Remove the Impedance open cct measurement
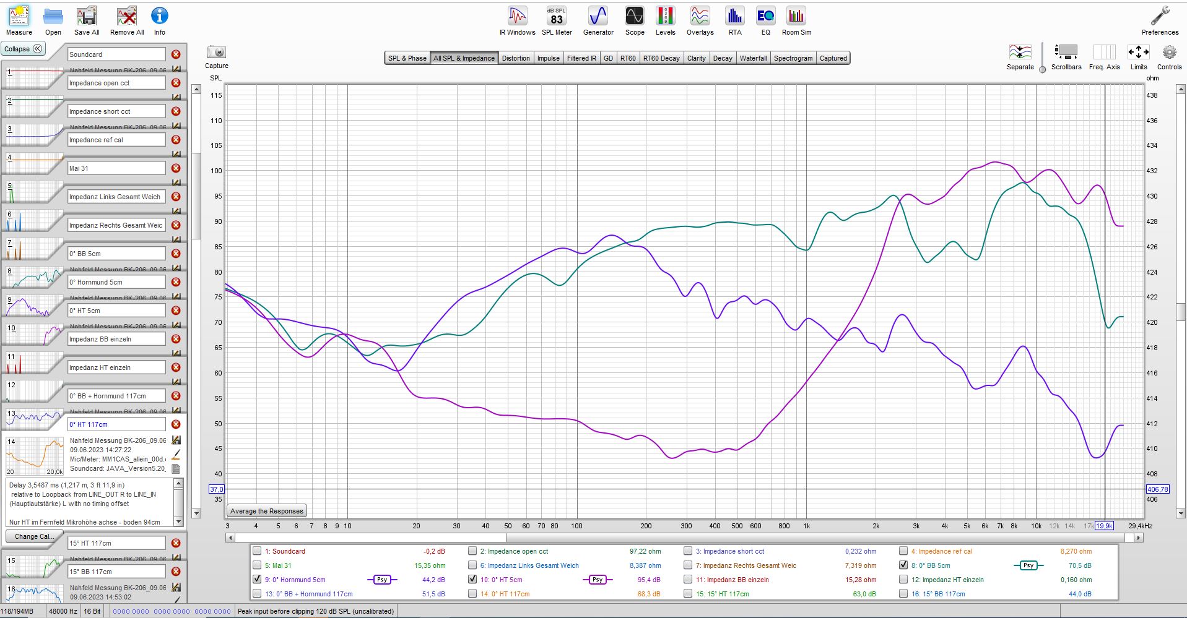The image size is (1187, 618). pos(176,83)
